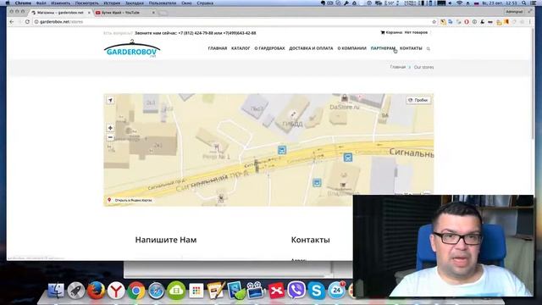Open the calendar 24 app in dock
This screenshot has height=305, width=542.
pyautogui.click(x=336, y=291)
